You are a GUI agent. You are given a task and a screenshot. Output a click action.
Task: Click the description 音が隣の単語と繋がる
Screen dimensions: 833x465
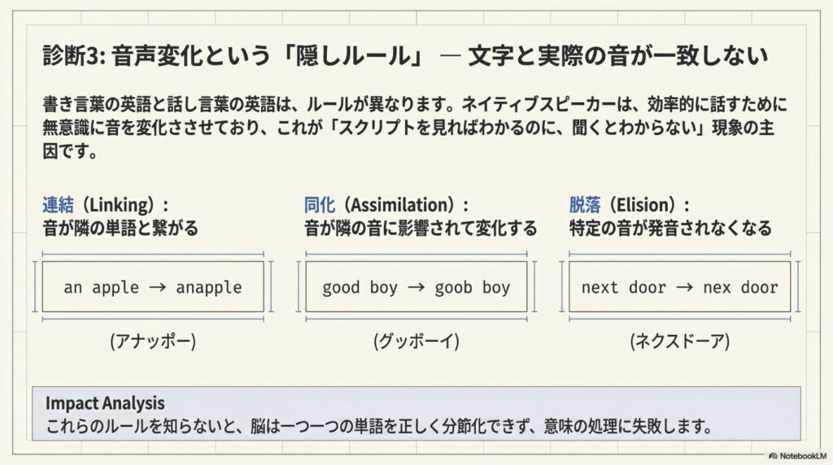120,228
